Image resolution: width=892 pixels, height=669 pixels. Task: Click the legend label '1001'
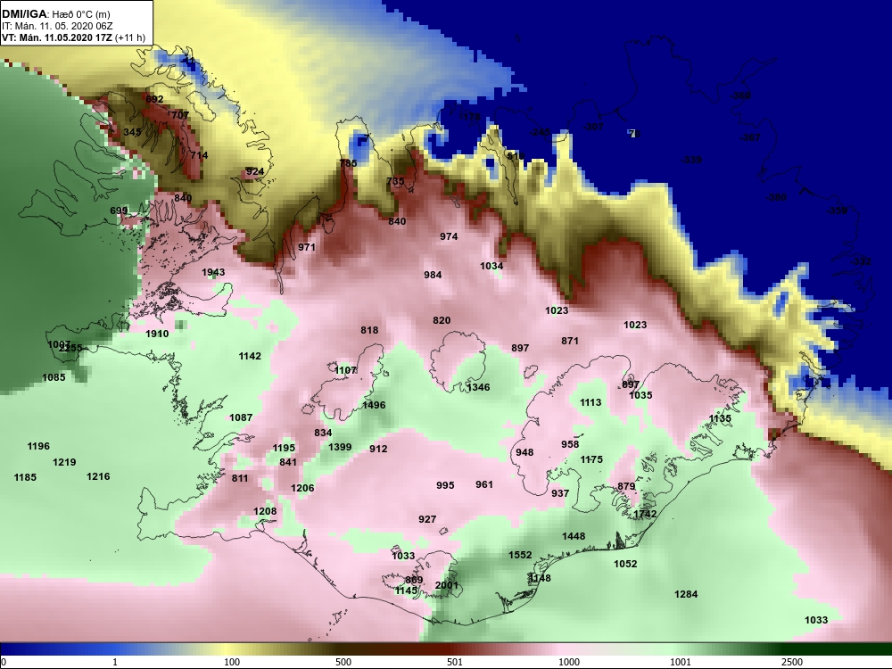[x=681, y=662]
